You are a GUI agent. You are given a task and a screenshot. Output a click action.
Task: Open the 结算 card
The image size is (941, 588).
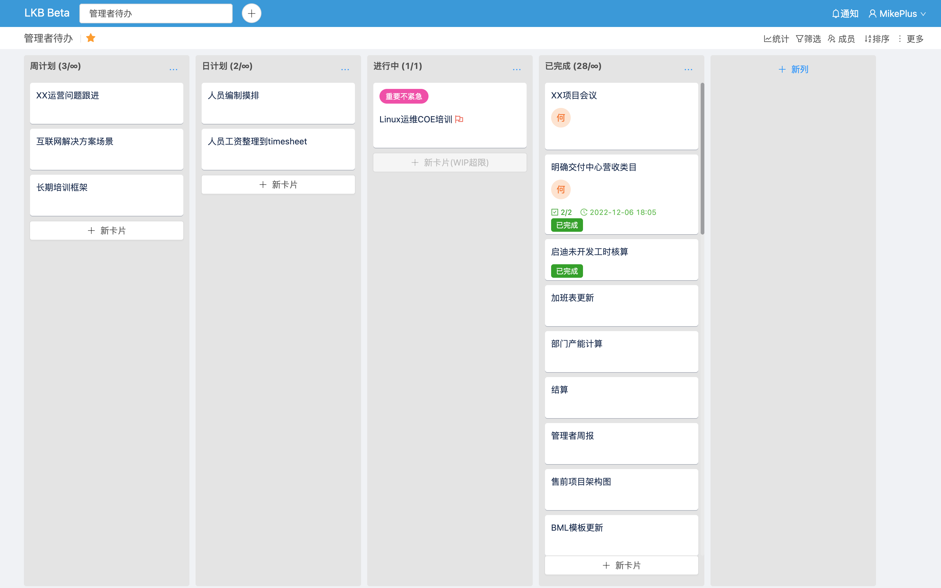621,397
